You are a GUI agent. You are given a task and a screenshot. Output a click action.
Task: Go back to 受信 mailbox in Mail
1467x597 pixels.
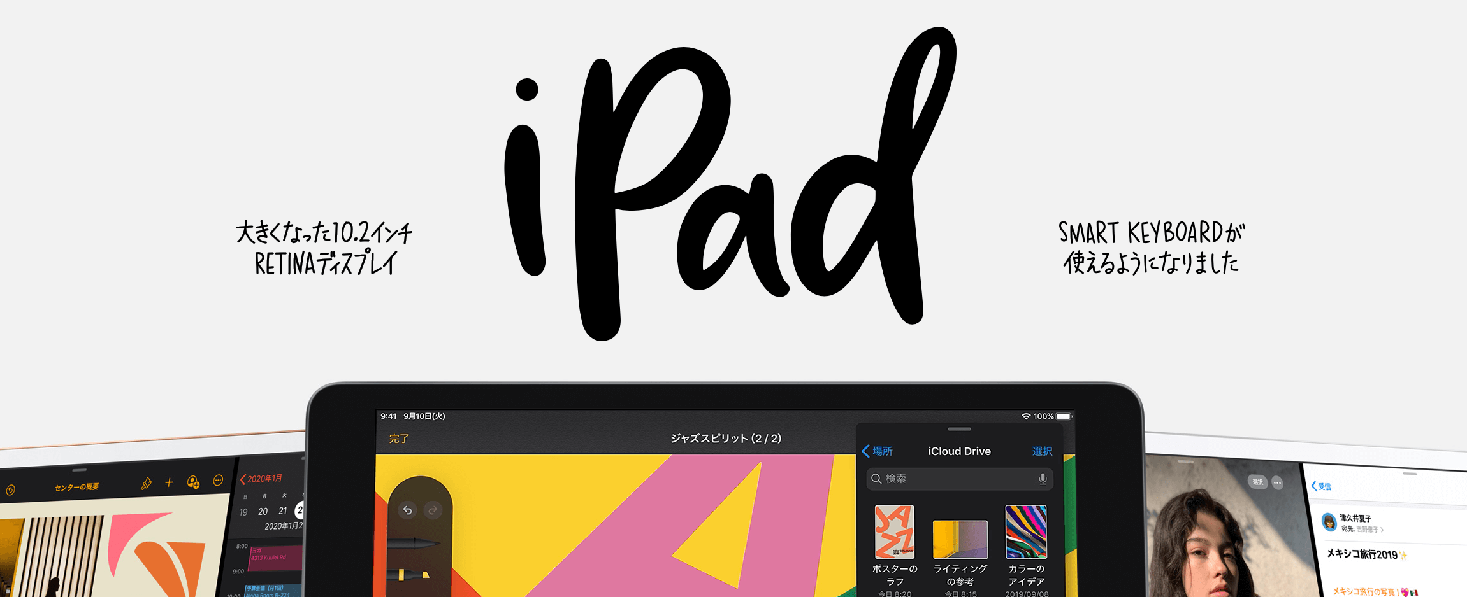pos(1321,486)
